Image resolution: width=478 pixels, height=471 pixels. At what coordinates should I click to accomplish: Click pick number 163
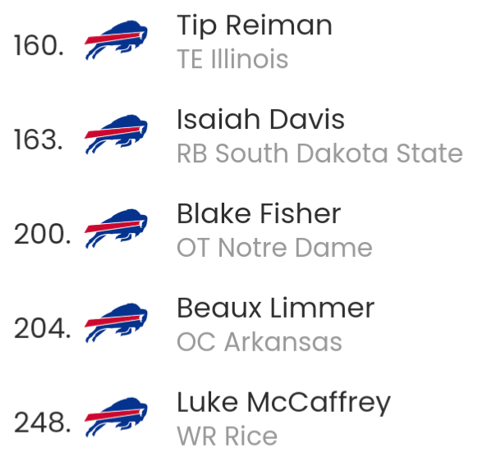point(39,139)
